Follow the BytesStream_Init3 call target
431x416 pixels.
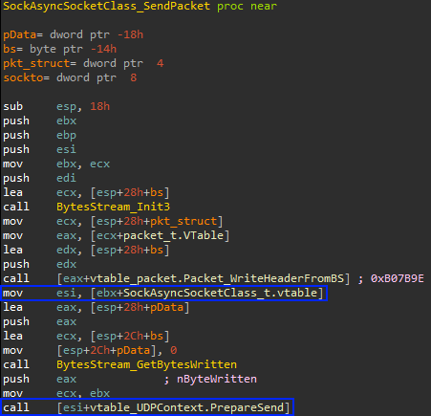[x=113, y=207]
